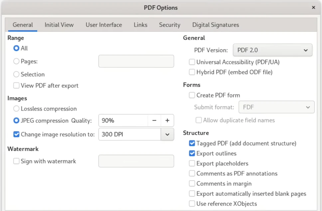The image size is (322, 211).
Task: Increase JPEG quality with plus button
Action: point(167,120)
